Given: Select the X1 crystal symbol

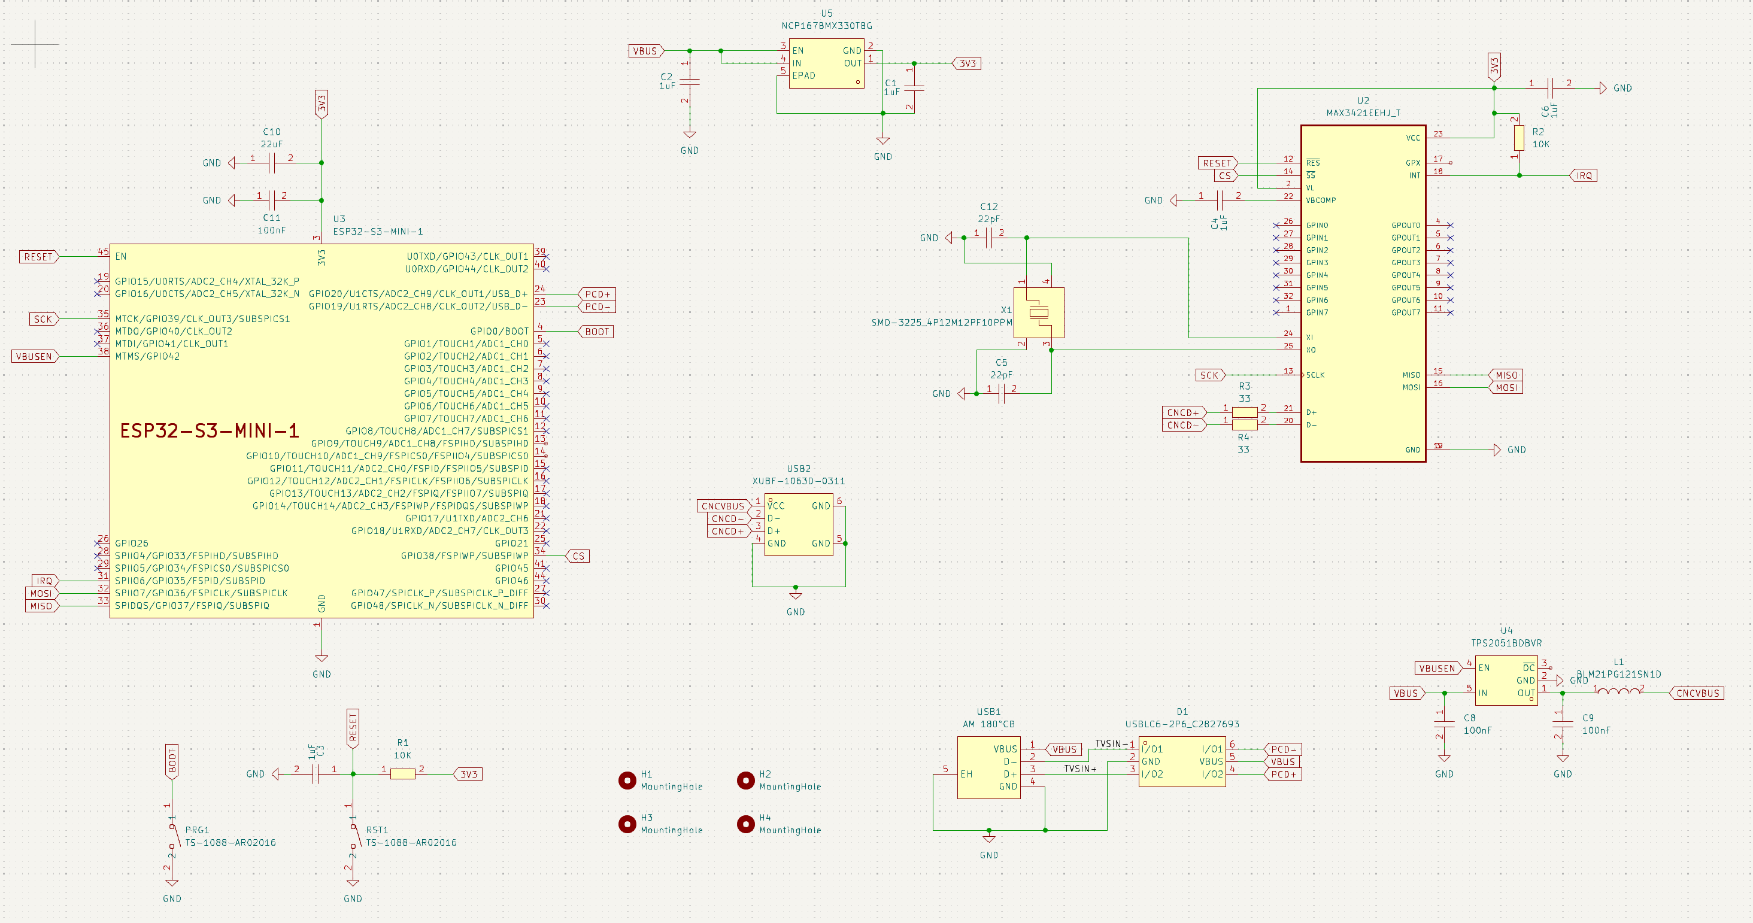Looking at the screenshot, I should click(x=1039, y=313).
